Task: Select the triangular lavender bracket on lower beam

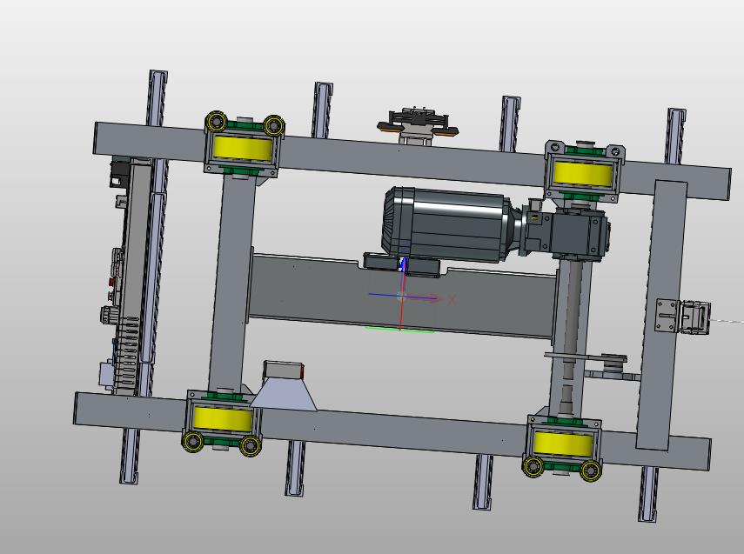Action: point(284,394)
